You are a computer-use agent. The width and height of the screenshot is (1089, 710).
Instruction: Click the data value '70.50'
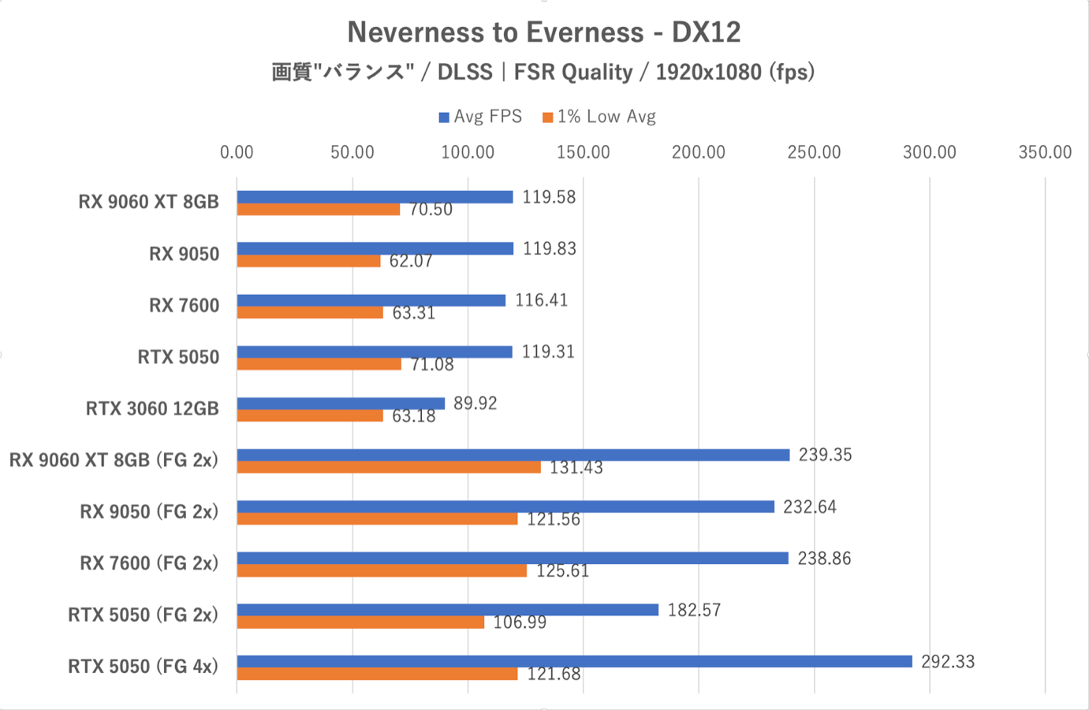pos(431,210)
